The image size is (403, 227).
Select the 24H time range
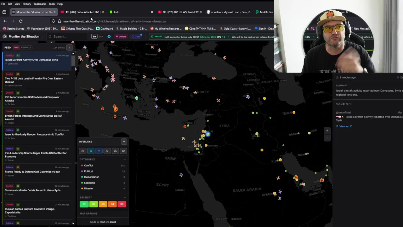pos(101,37)
